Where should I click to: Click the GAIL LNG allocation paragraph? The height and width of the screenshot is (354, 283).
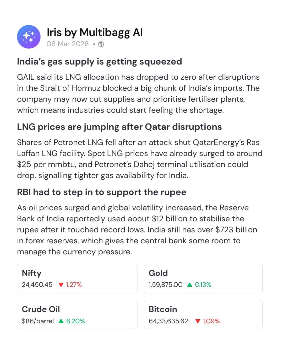138,94
